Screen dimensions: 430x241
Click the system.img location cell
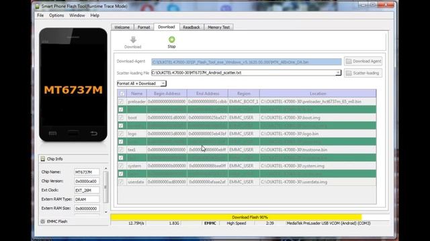point(318,166)
